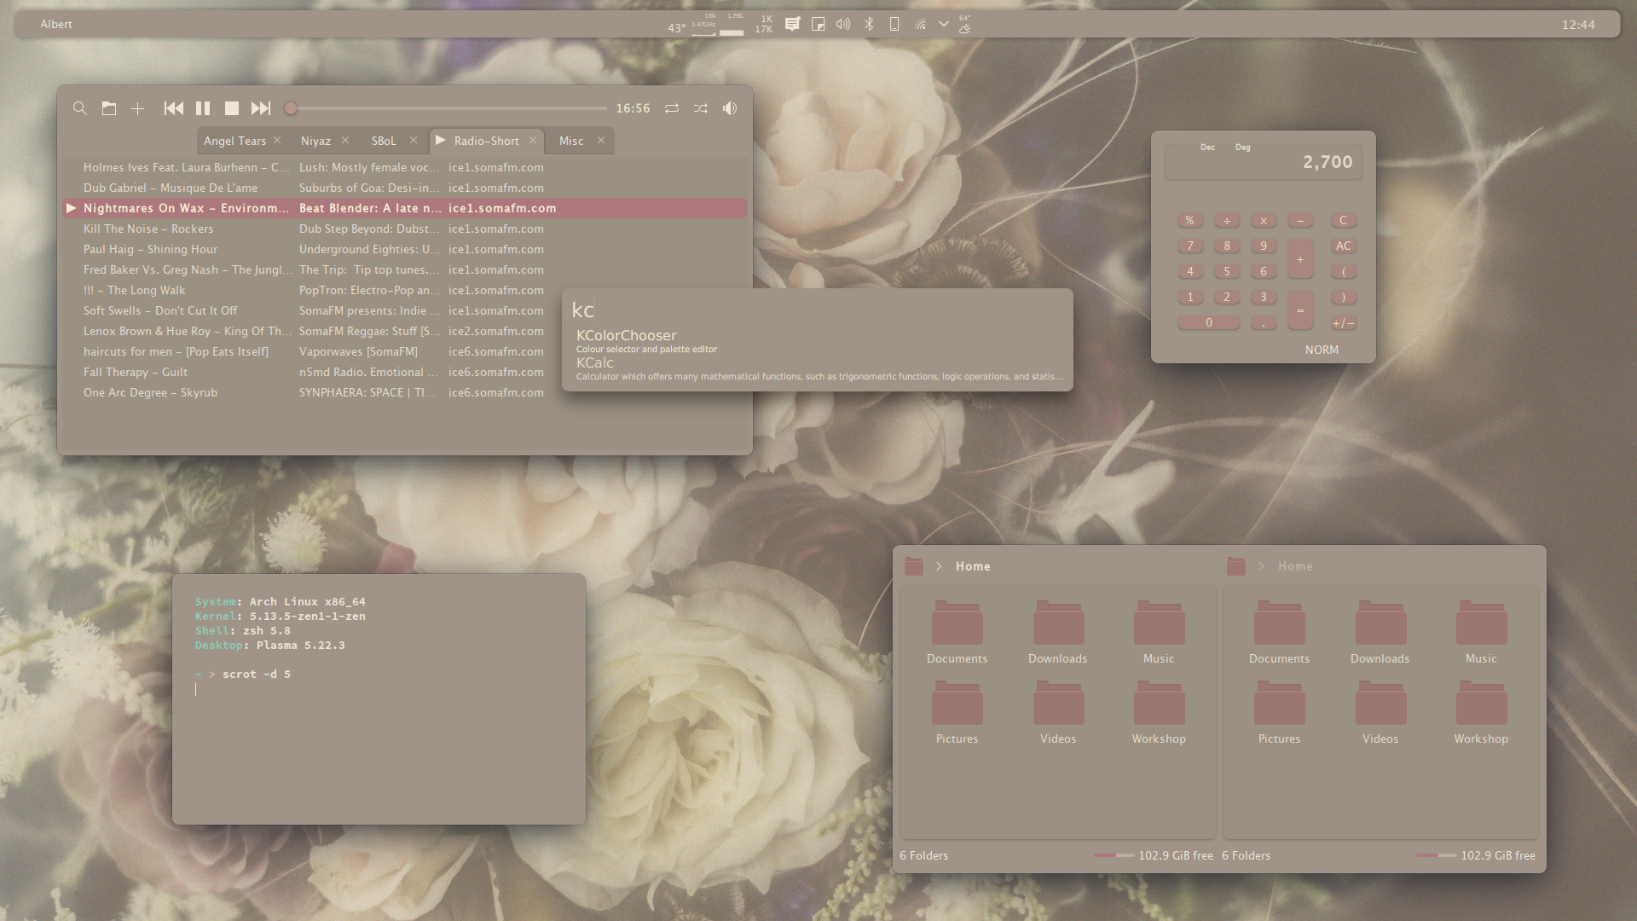Open the notifications tray icon

792,24
